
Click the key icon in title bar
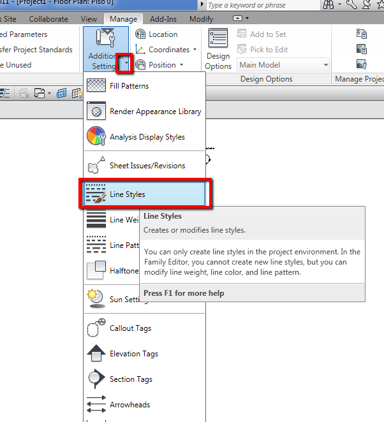[351, 4]
